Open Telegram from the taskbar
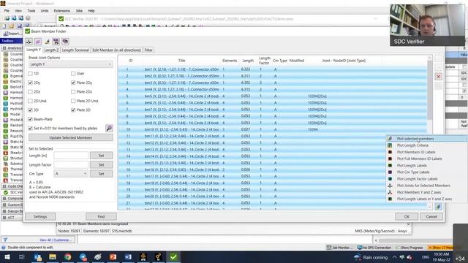Viewport: 468px width, 263px height. pyautogui.click(x=83, y=257)
